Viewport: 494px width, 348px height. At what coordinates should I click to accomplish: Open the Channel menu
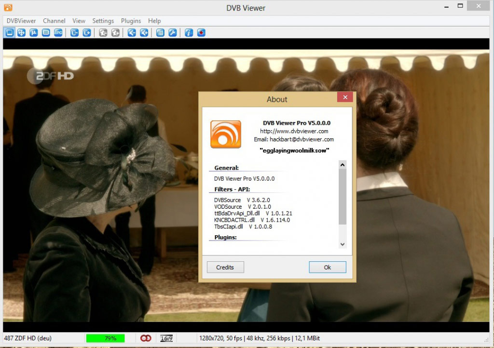(x=54, y=21)
